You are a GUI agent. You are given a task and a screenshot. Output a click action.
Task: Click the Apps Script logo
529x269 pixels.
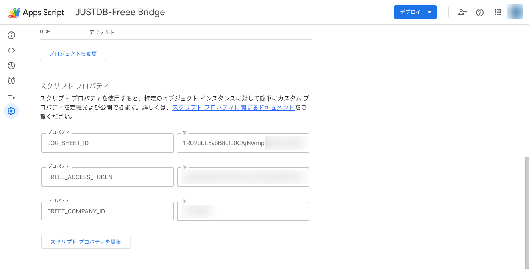(36, 13)
